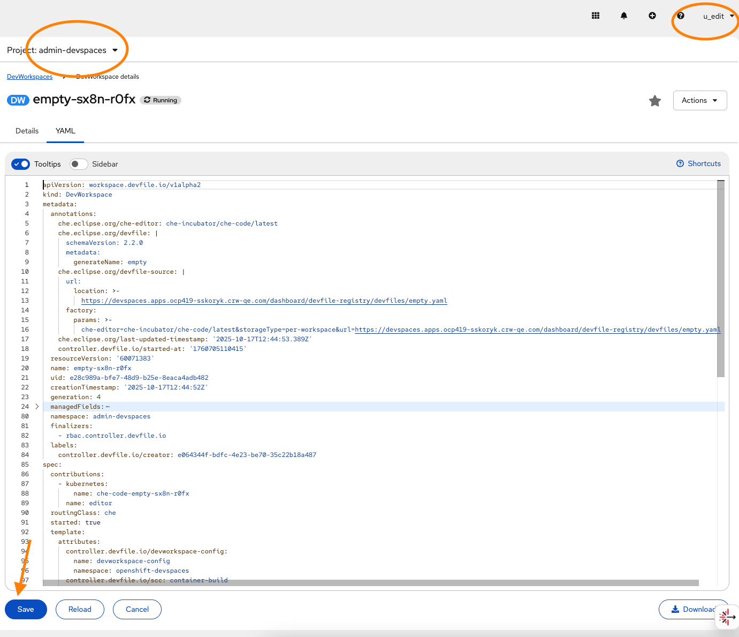This screenshot has height=637, width=739.
Task: Expand the folded managedFields section
Action: point(37,407)
